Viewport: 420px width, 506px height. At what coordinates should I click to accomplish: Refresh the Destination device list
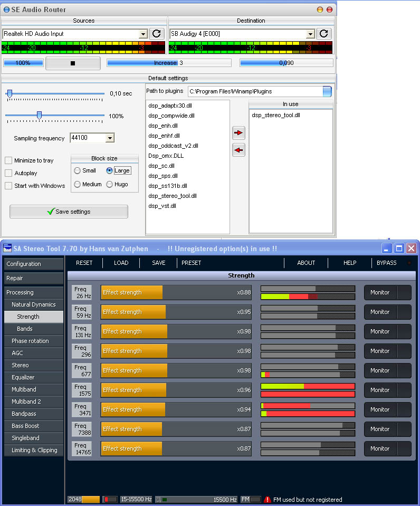coord(324,34)
